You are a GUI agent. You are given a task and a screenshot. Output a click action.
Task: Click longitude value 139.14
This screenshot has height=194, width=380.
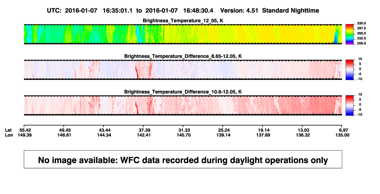click(224, 135)
